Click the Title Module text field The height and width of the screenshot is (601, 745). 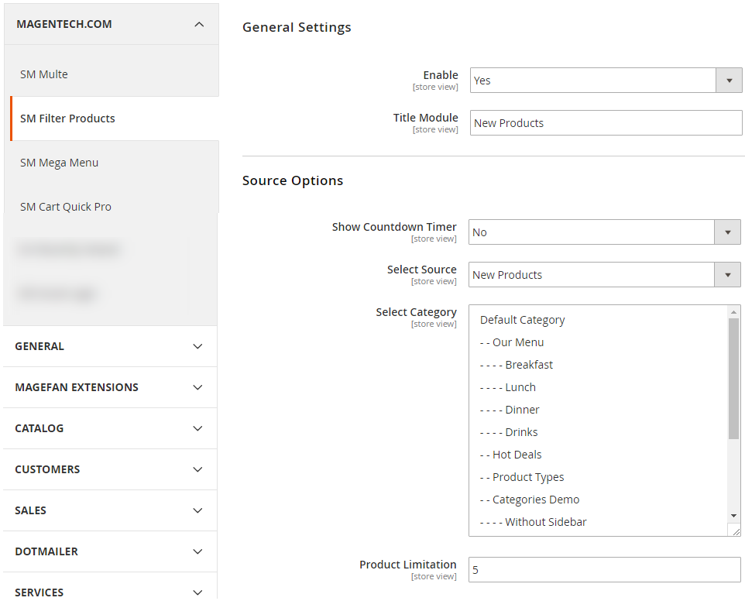click(x=606, y=123)
